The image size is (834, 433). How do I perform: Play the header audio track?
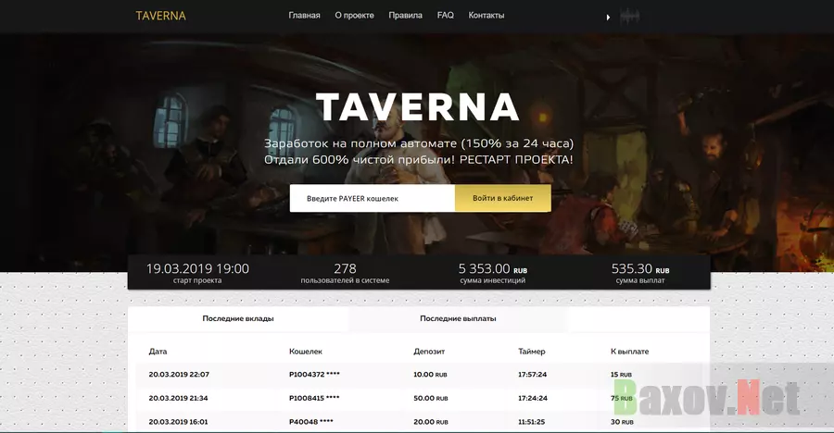608,18
